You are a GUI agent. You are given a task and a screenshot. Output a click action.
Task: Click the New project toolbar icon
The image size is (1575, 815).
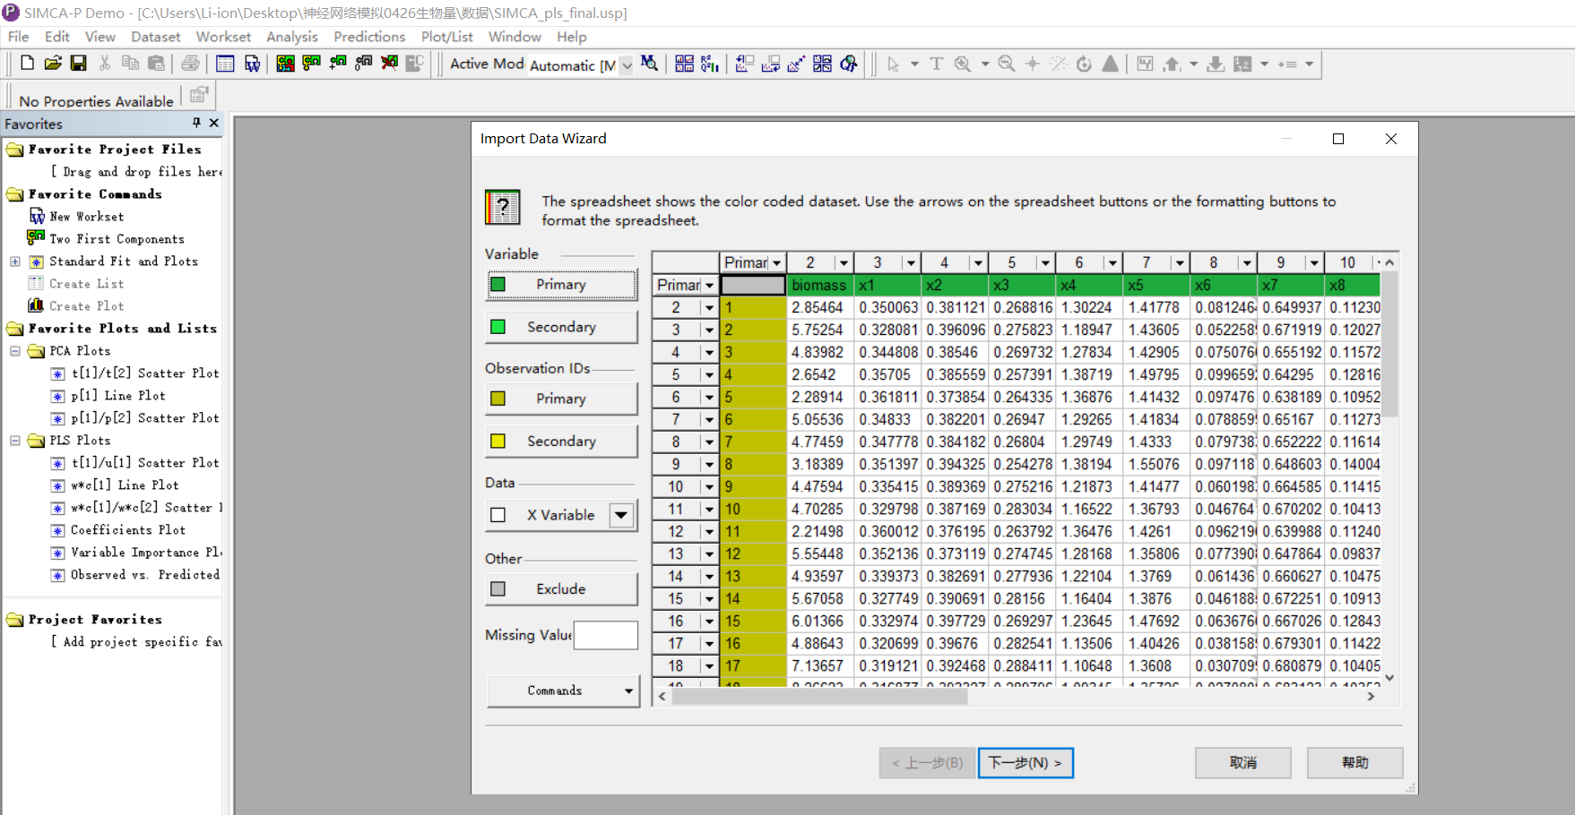pos(27,64)
